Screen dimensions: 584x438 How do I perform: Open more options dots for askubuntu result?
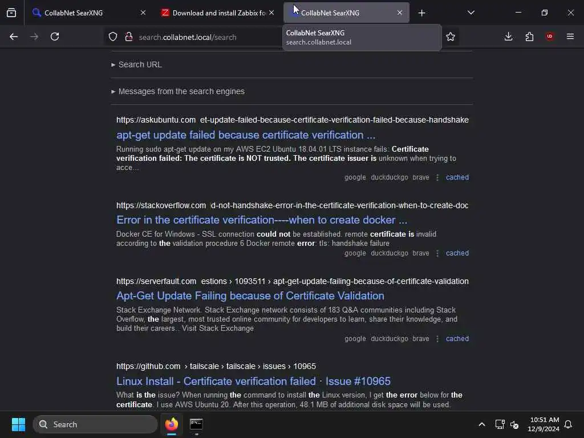pyautogui.click(x=437, y=177)
